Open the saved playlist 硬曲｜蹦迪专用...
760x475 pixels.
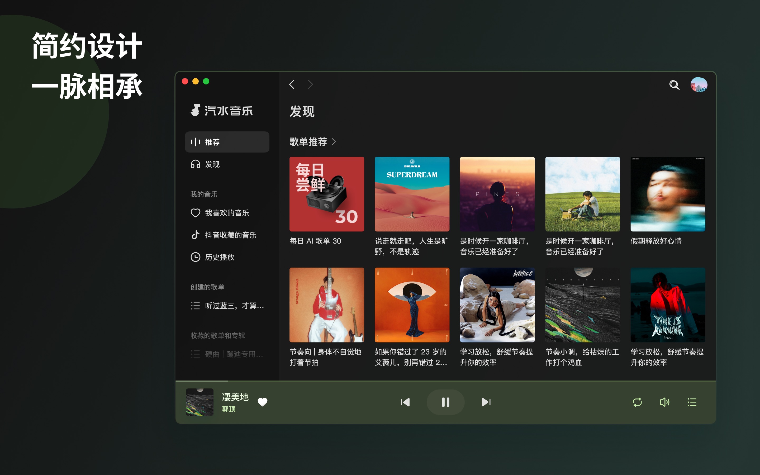click(227, 354)
